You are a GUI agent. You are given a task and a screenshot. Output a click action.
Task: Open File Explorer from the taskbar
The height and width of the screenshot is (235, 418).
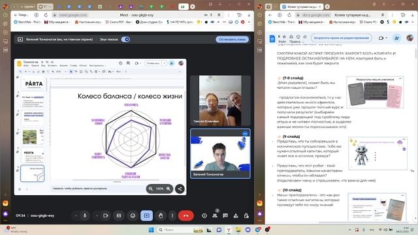pyautogui.click(x=238, y=230)
